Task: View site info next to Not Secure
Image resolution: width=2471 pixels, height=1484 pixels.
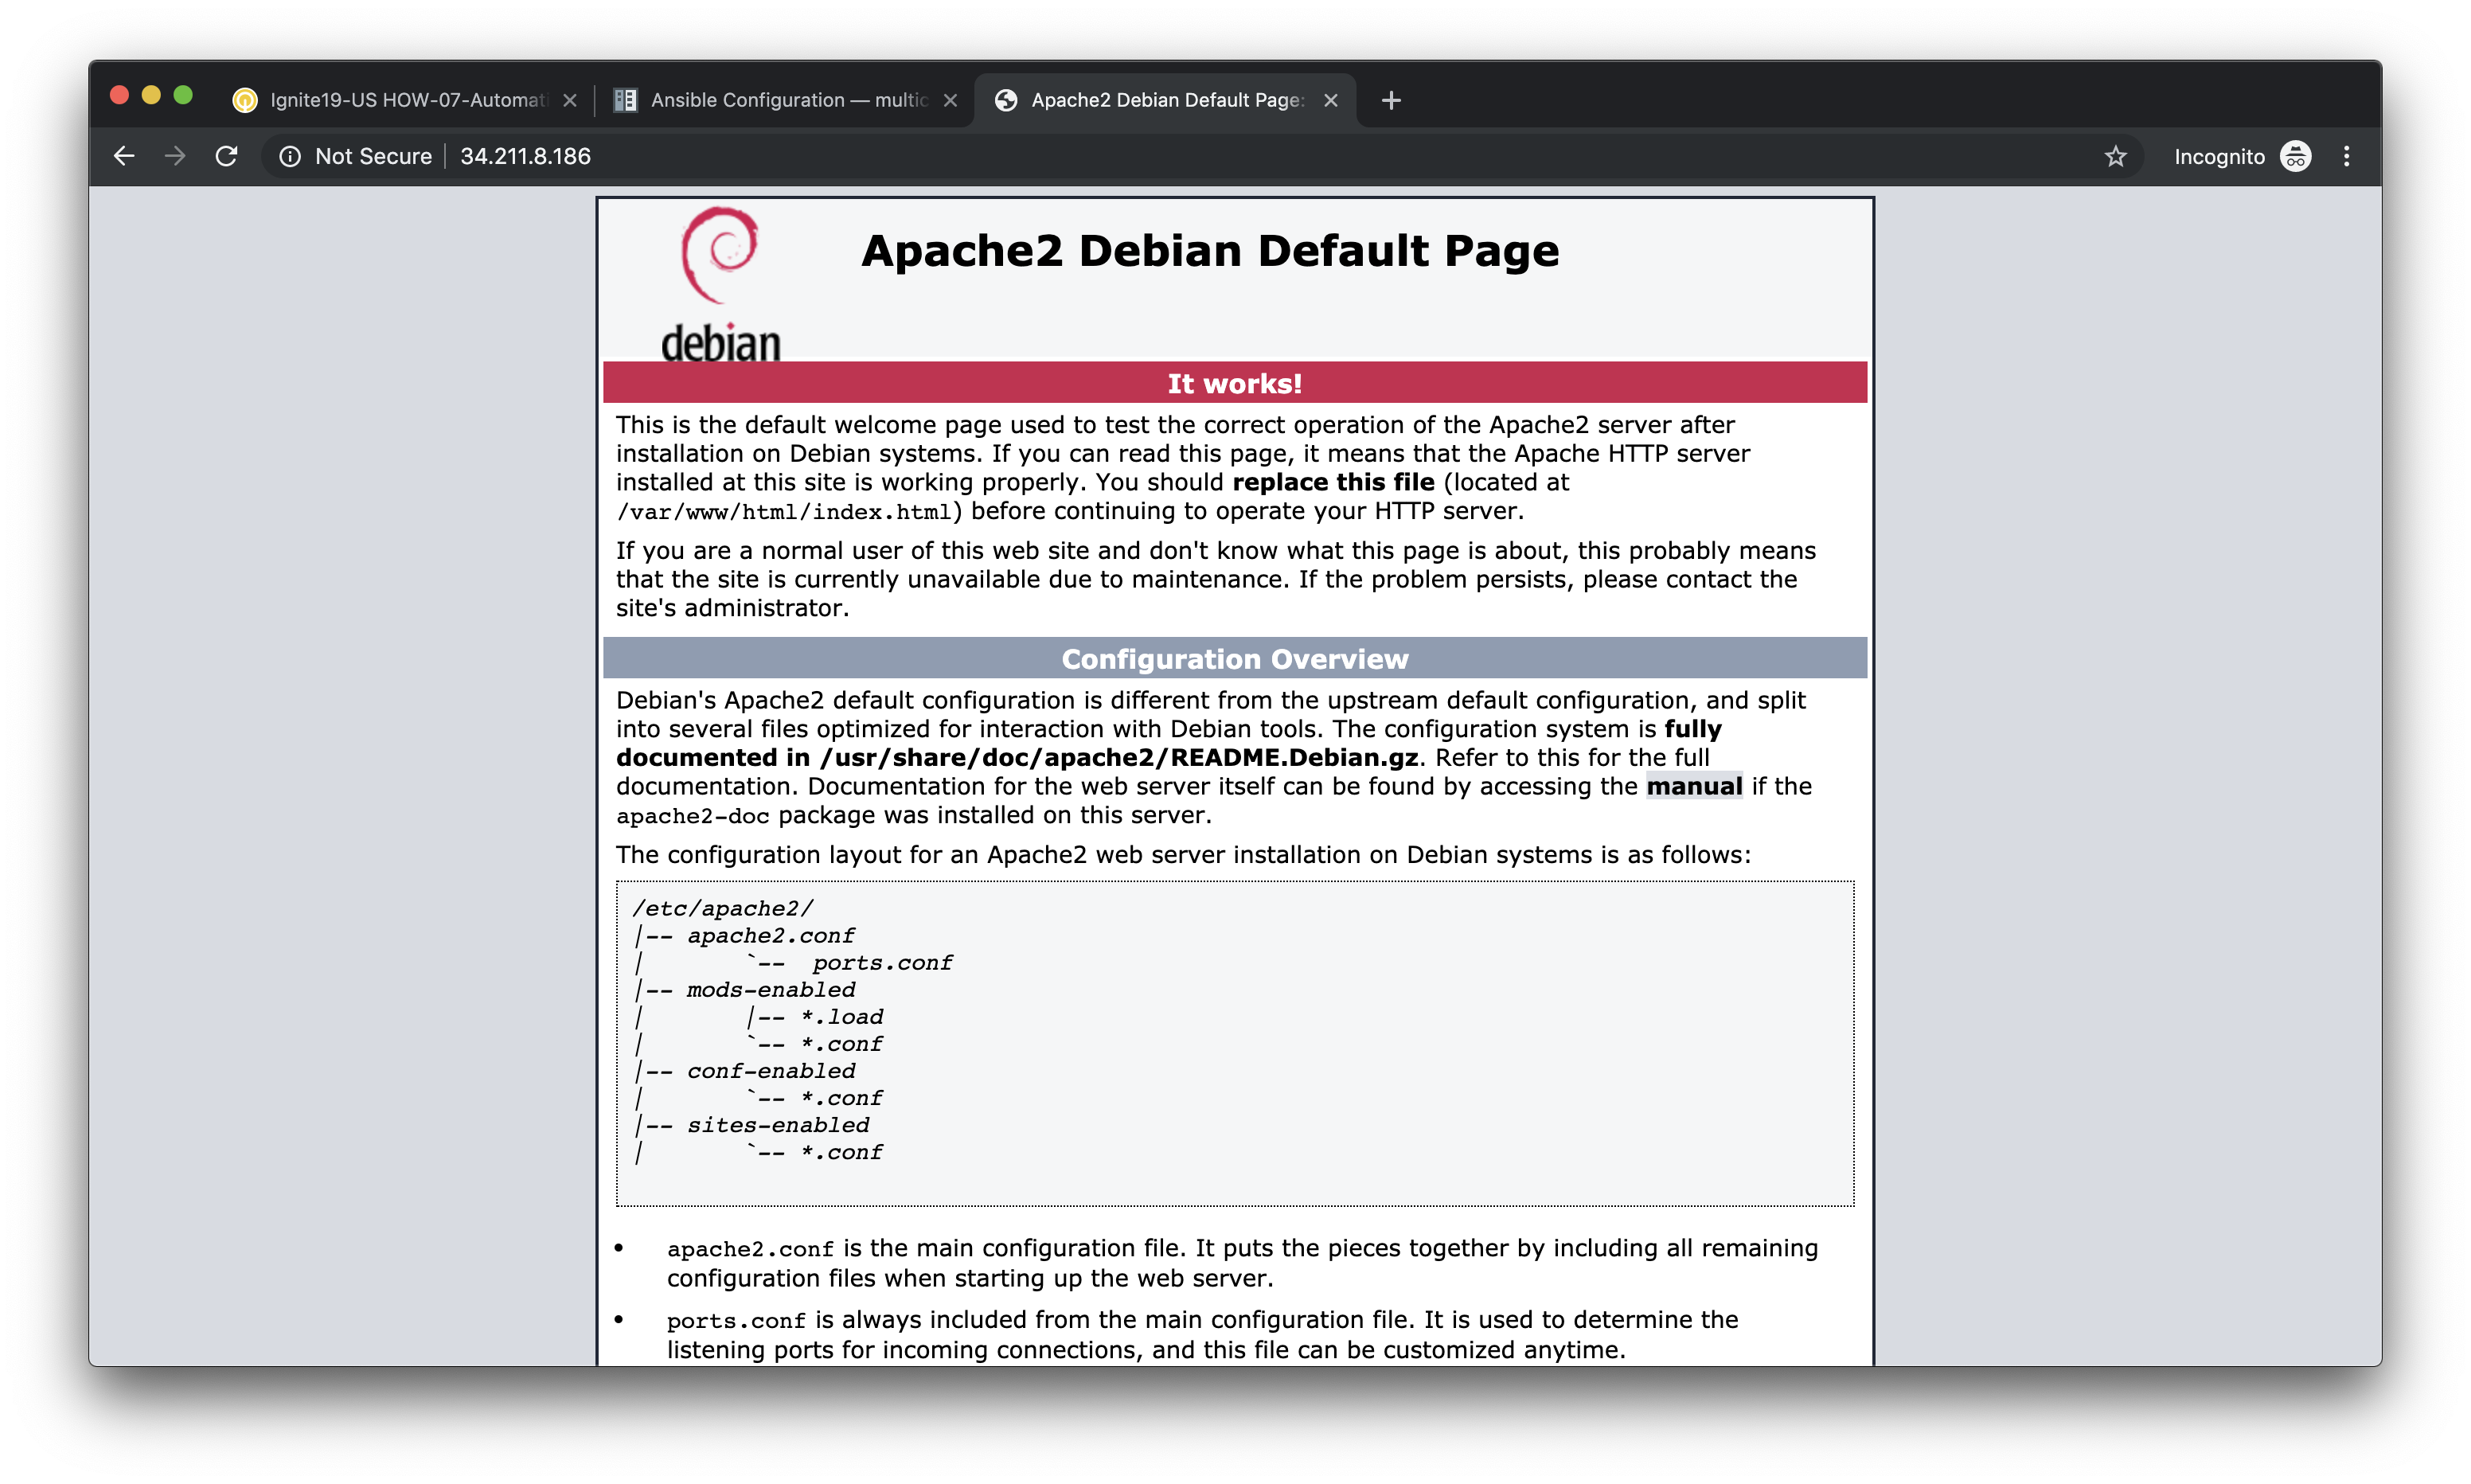Action: (x=290, y=157)
